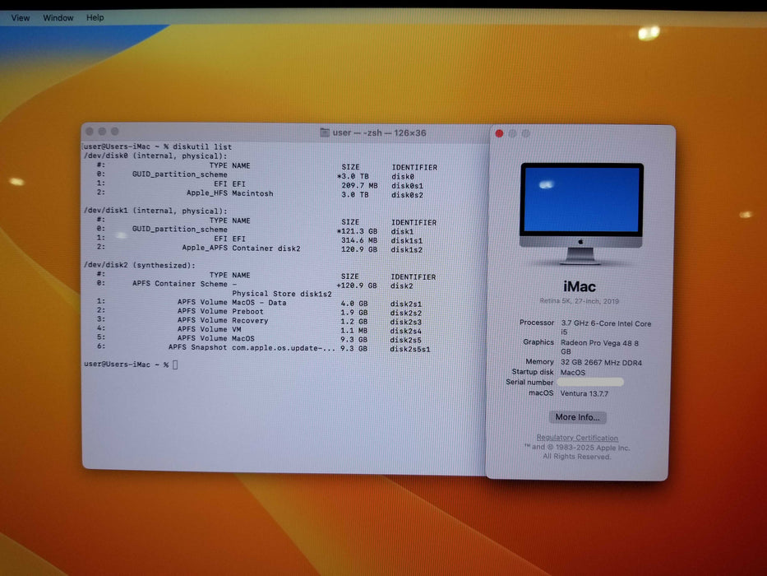Click the '32 GB 2667 MHz DDR4' value
This screenshot has height=576, width=767.
click(601, 363)
